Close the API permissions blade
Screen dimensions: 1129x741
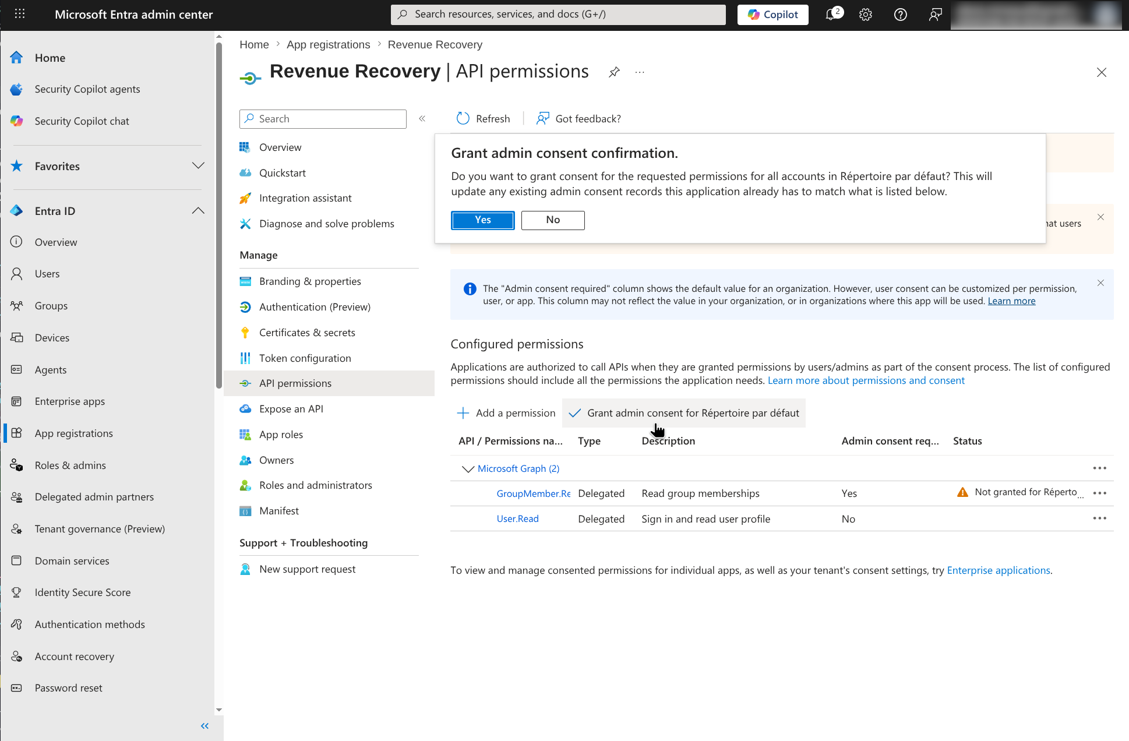(1101, 72)
